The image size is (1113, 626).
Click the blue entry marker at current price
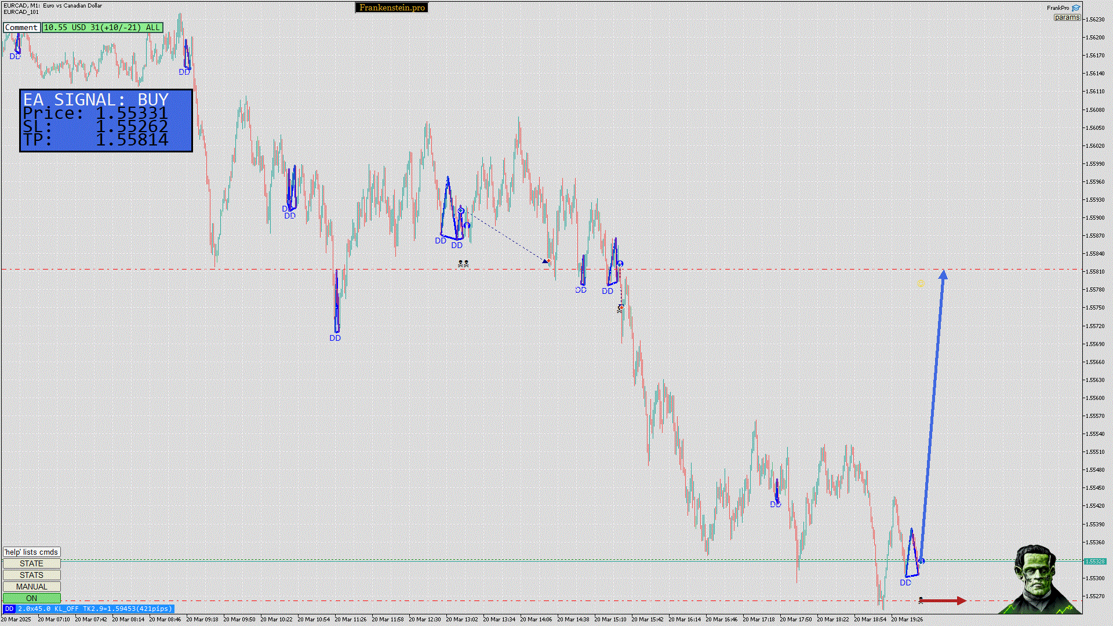pyautogui.click(x=921, y=561)
